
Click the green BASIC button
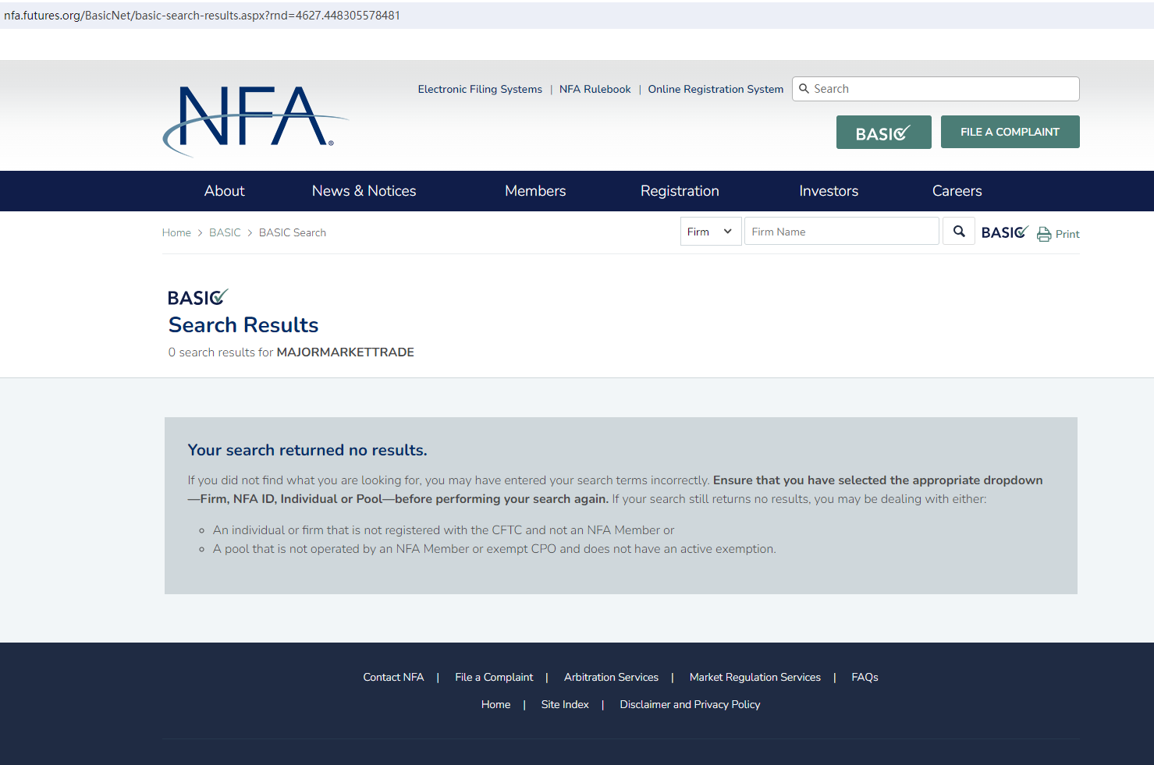click(883, 133)
